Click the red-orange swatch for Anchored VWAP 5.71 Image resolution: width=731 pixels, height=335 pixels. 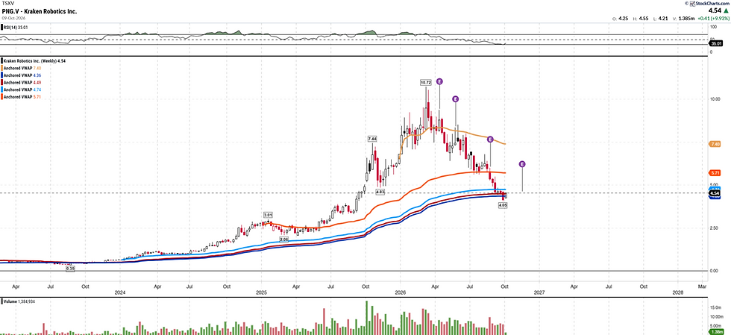[1, 96]
